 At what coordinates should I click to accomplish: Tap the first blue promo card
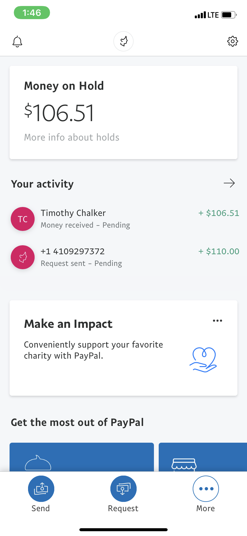point(82,457)
